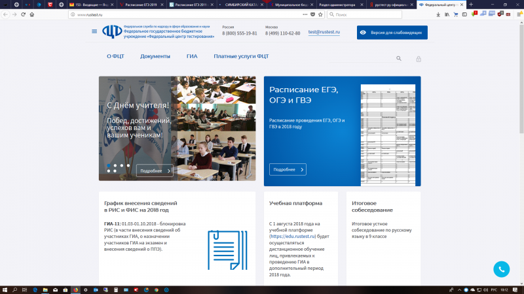Expand the ГИА navigation menu
Screen dimensions: 524x294
point(191,56)
